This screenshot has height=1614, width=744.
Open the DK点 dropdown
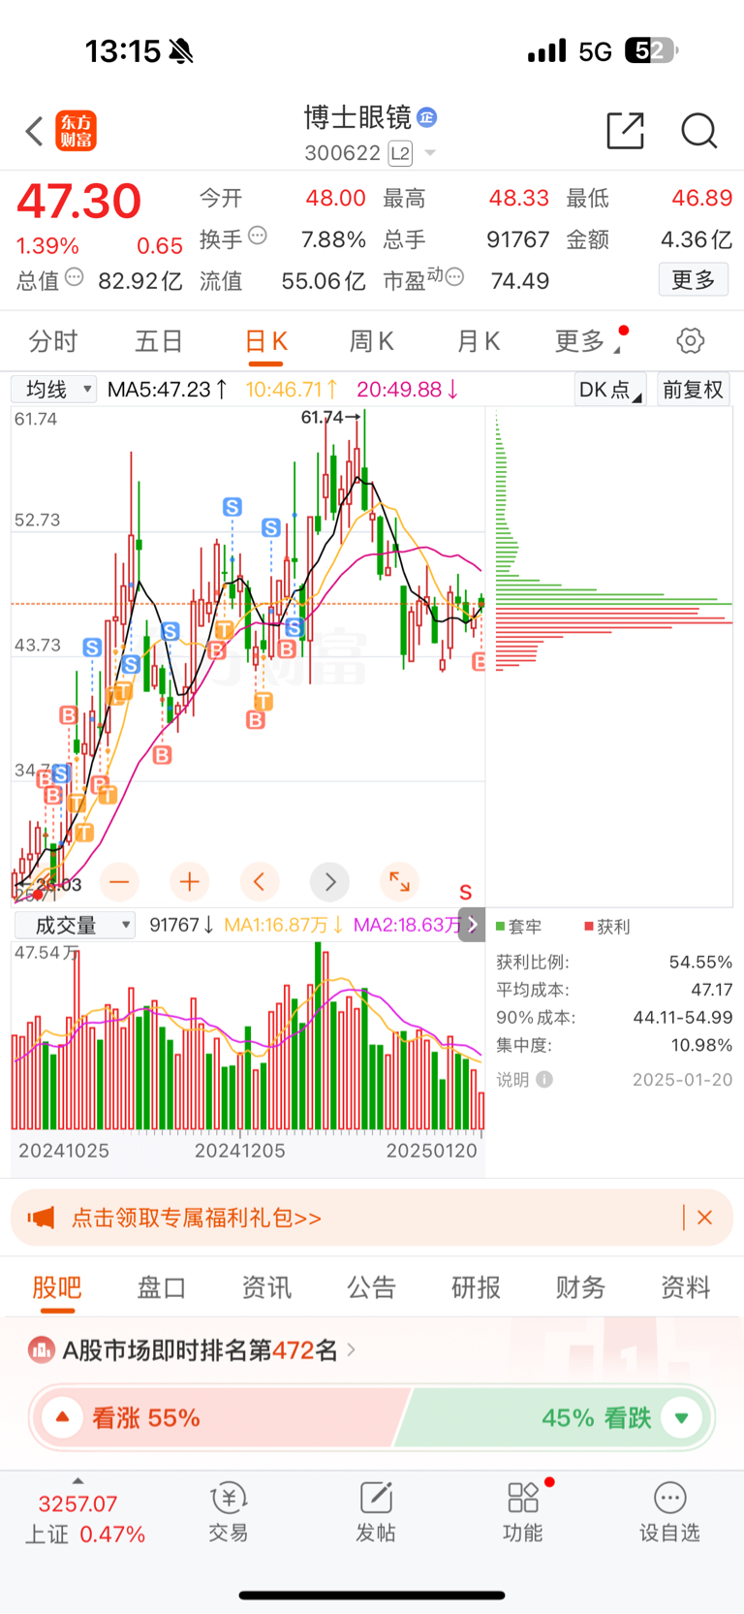pyautogui.click(x=610, y=390)
